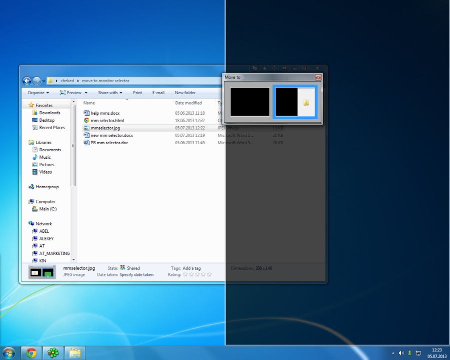Expand the Organize dropdown menu
The height and width of the screenshot is (360, 450).
pos(38,93)
